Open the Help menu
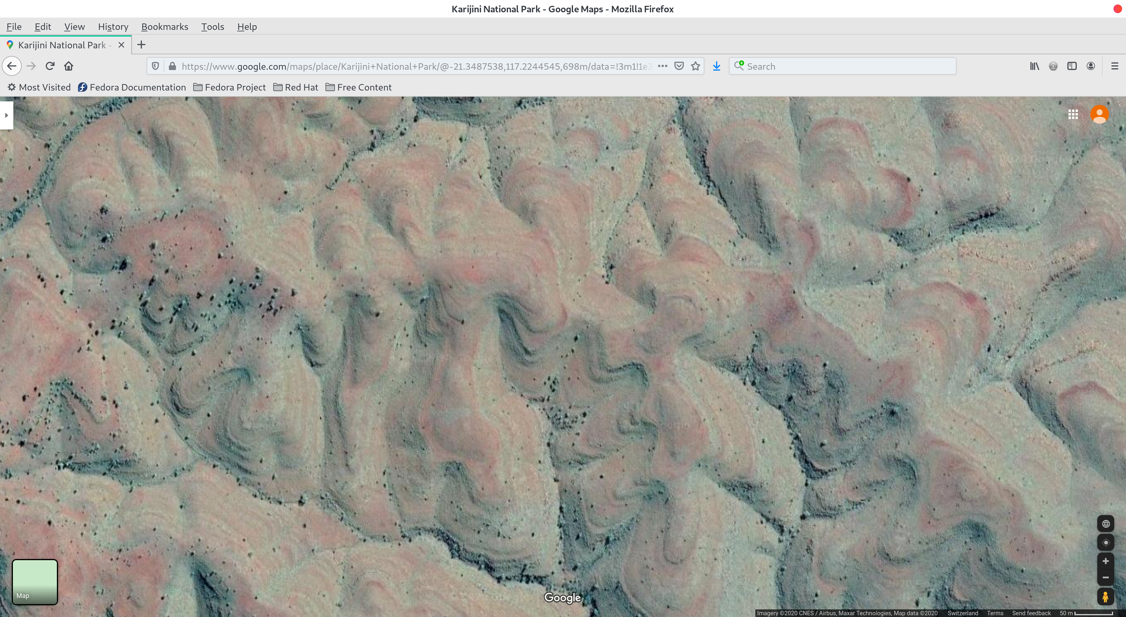 247,27
